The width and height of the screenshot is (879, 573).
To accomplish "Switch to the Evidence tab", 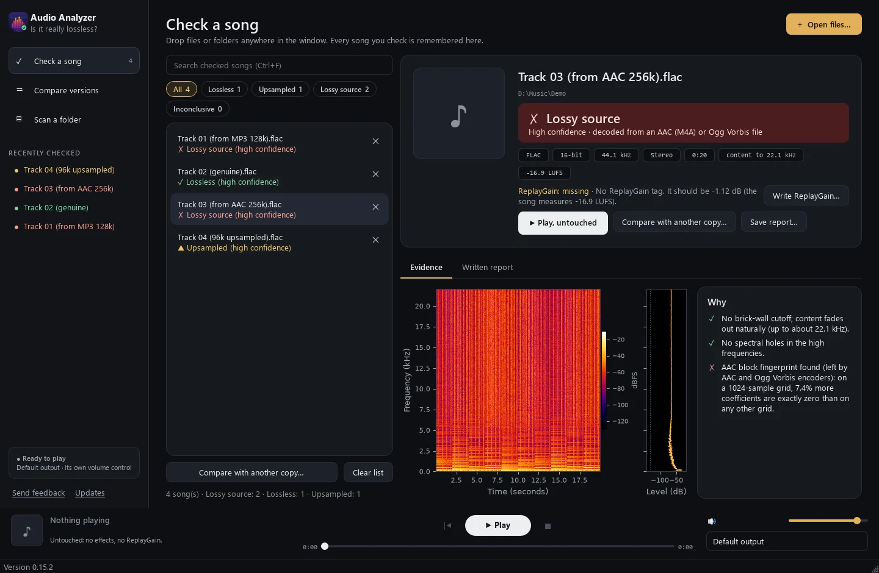I will (x=426, y=267).
